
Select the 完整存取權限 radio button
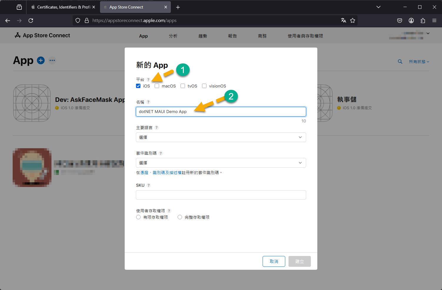(x=180, y=217)
